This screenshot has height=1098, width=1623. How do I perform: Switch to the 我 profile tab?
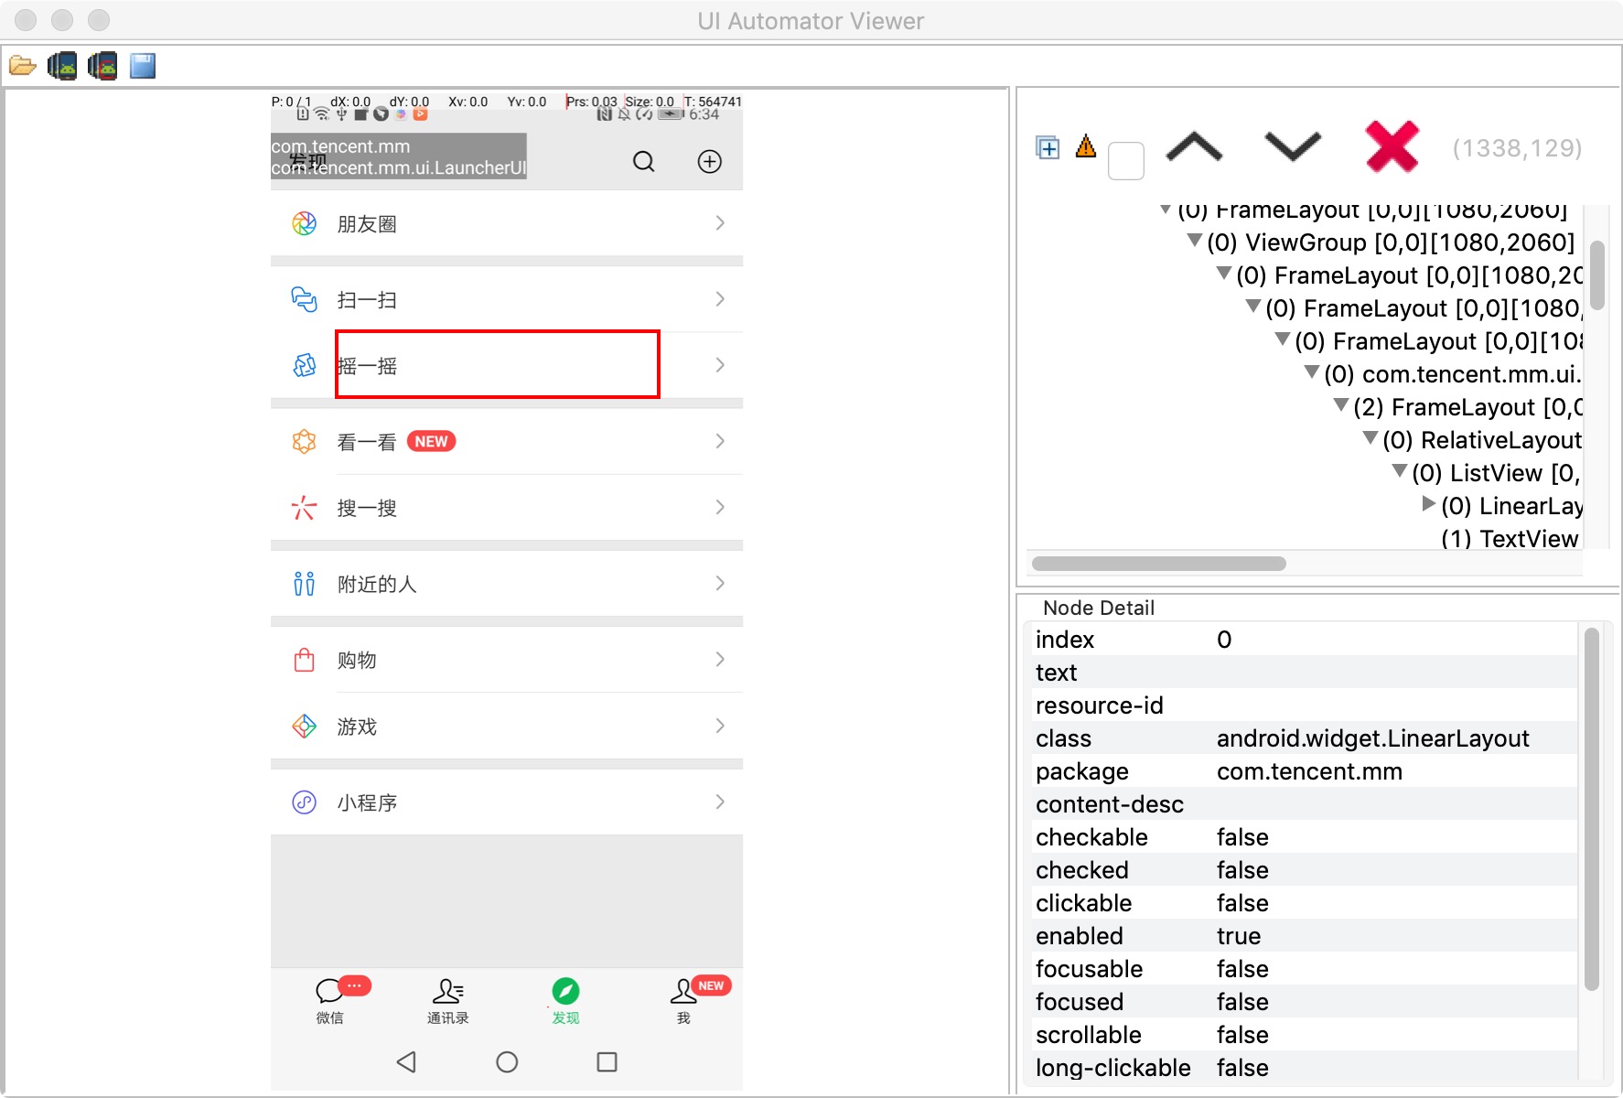(x=683, y=1000)
